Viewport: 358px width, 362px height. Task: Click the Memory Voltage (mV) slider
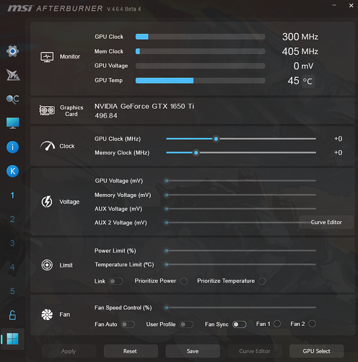click(241, 195)
